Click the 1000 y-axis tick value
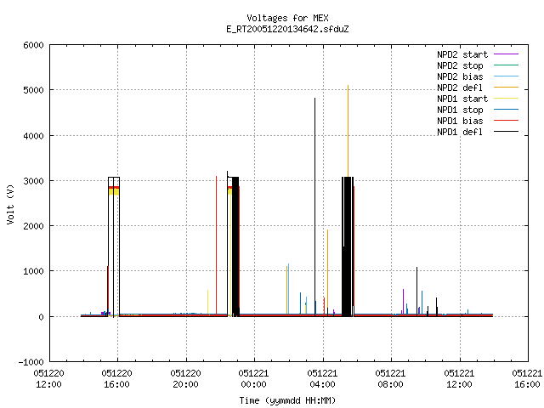Image resolution: width=544 pixels, height=408 pixels. 33,272
